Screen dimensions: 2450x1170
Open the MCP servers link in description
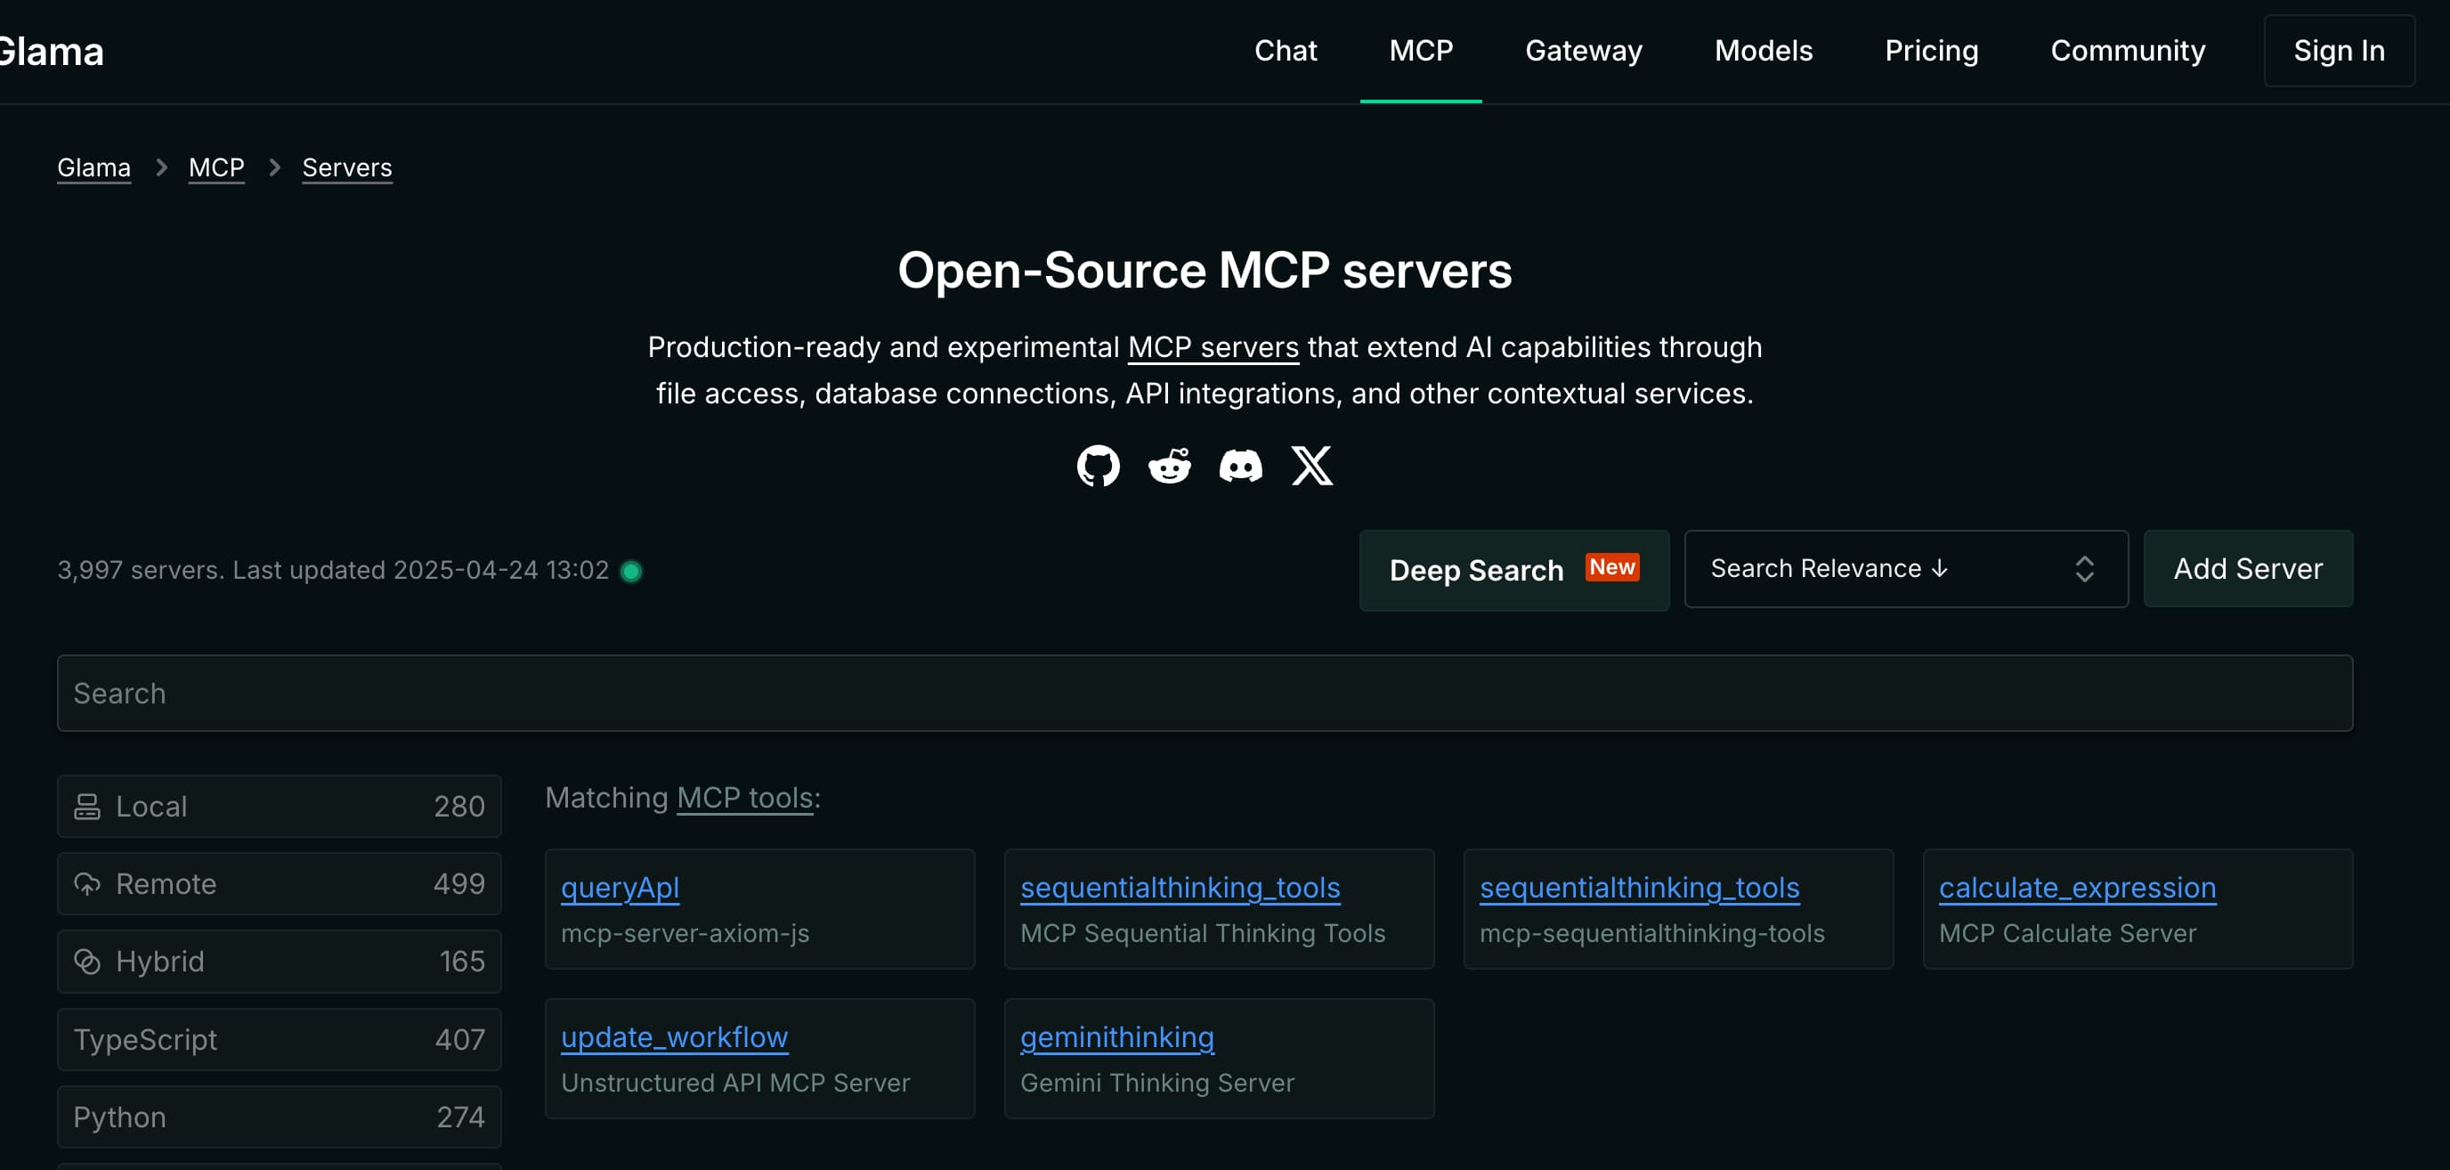click(x=1213, y=347)
